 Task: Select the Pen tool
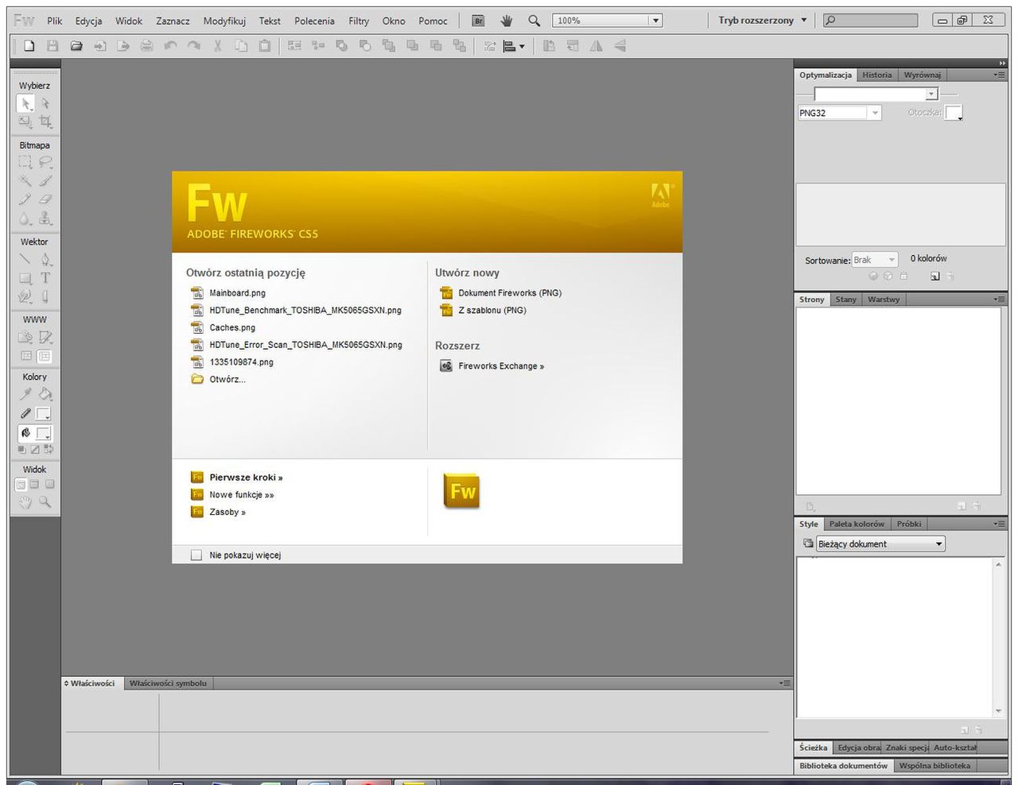[x=45, y=259]
